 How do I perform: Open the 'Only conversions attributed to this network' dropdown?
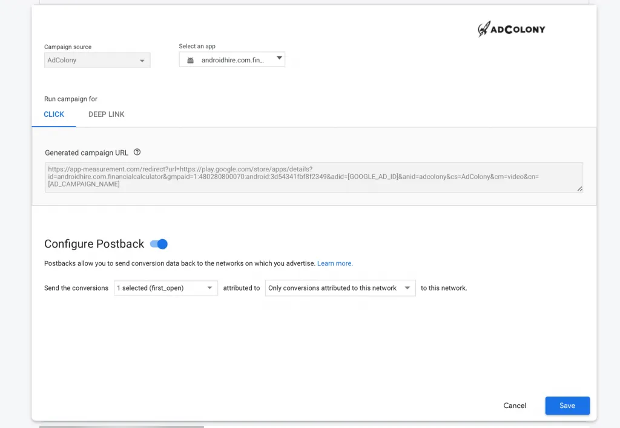(340, 288)
